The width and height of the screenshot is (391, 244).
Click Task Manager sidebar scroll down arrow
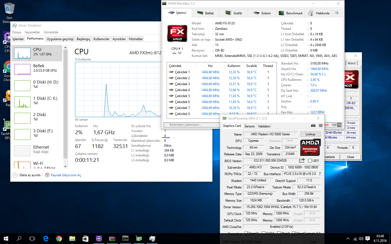pos(65,166)
